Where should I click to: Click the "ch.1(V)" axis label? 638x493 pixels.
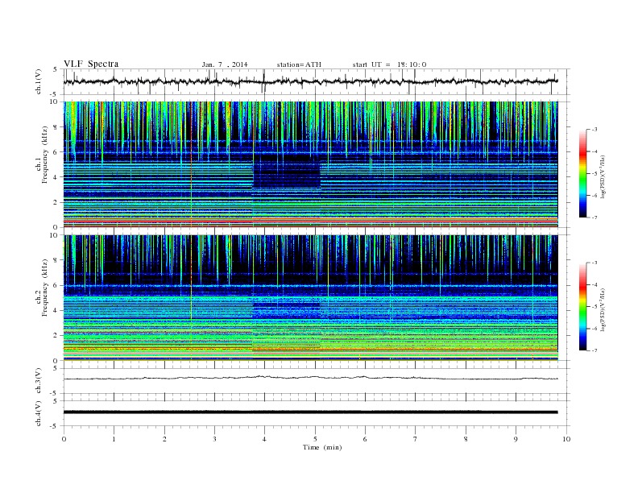coord(39,81)
